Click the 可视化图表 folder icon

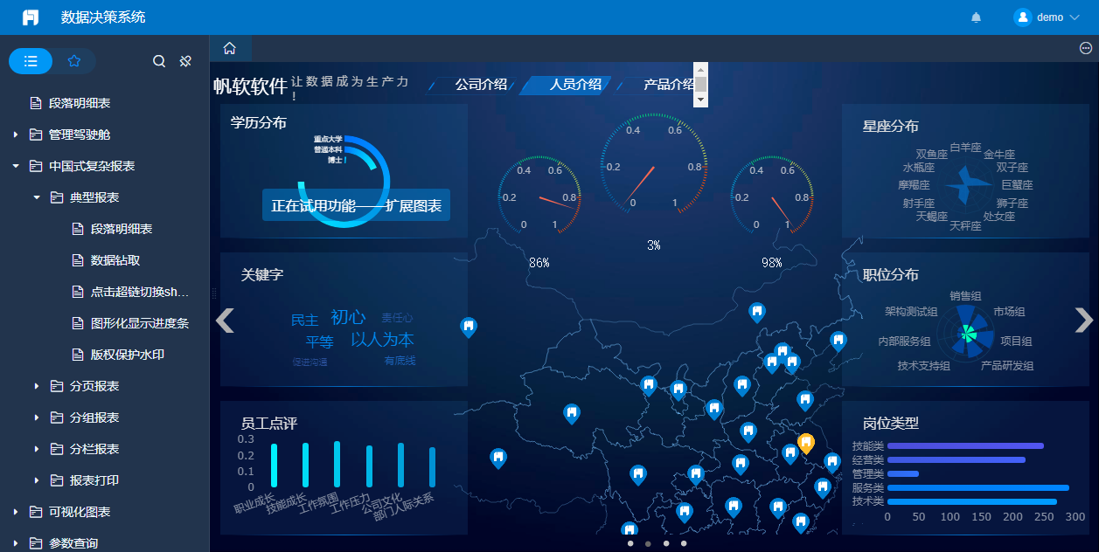point(36,512)
